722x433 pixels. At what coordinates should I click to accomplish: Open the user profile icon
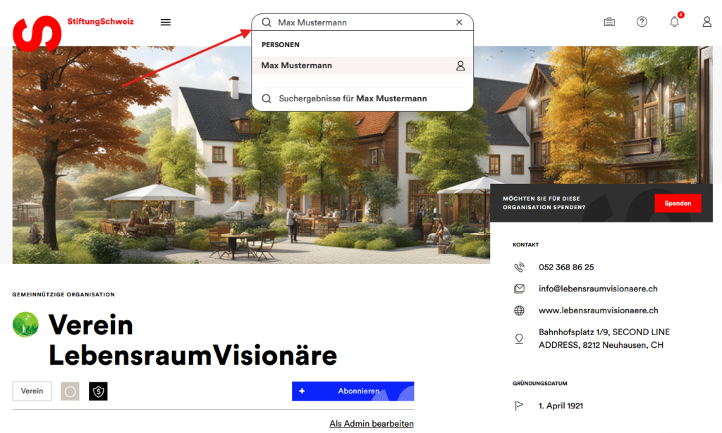coord(706,22)
